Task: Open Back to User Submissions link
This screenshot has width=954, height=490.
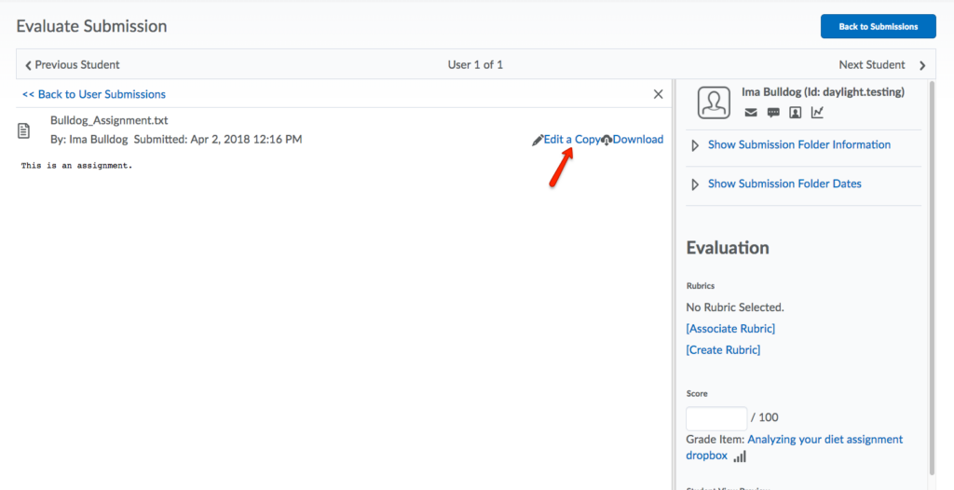Action: coord(94,94)
